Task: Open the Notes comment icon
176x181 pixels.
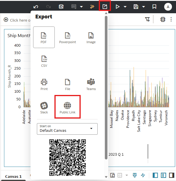Action: click(x=74, y=7)
